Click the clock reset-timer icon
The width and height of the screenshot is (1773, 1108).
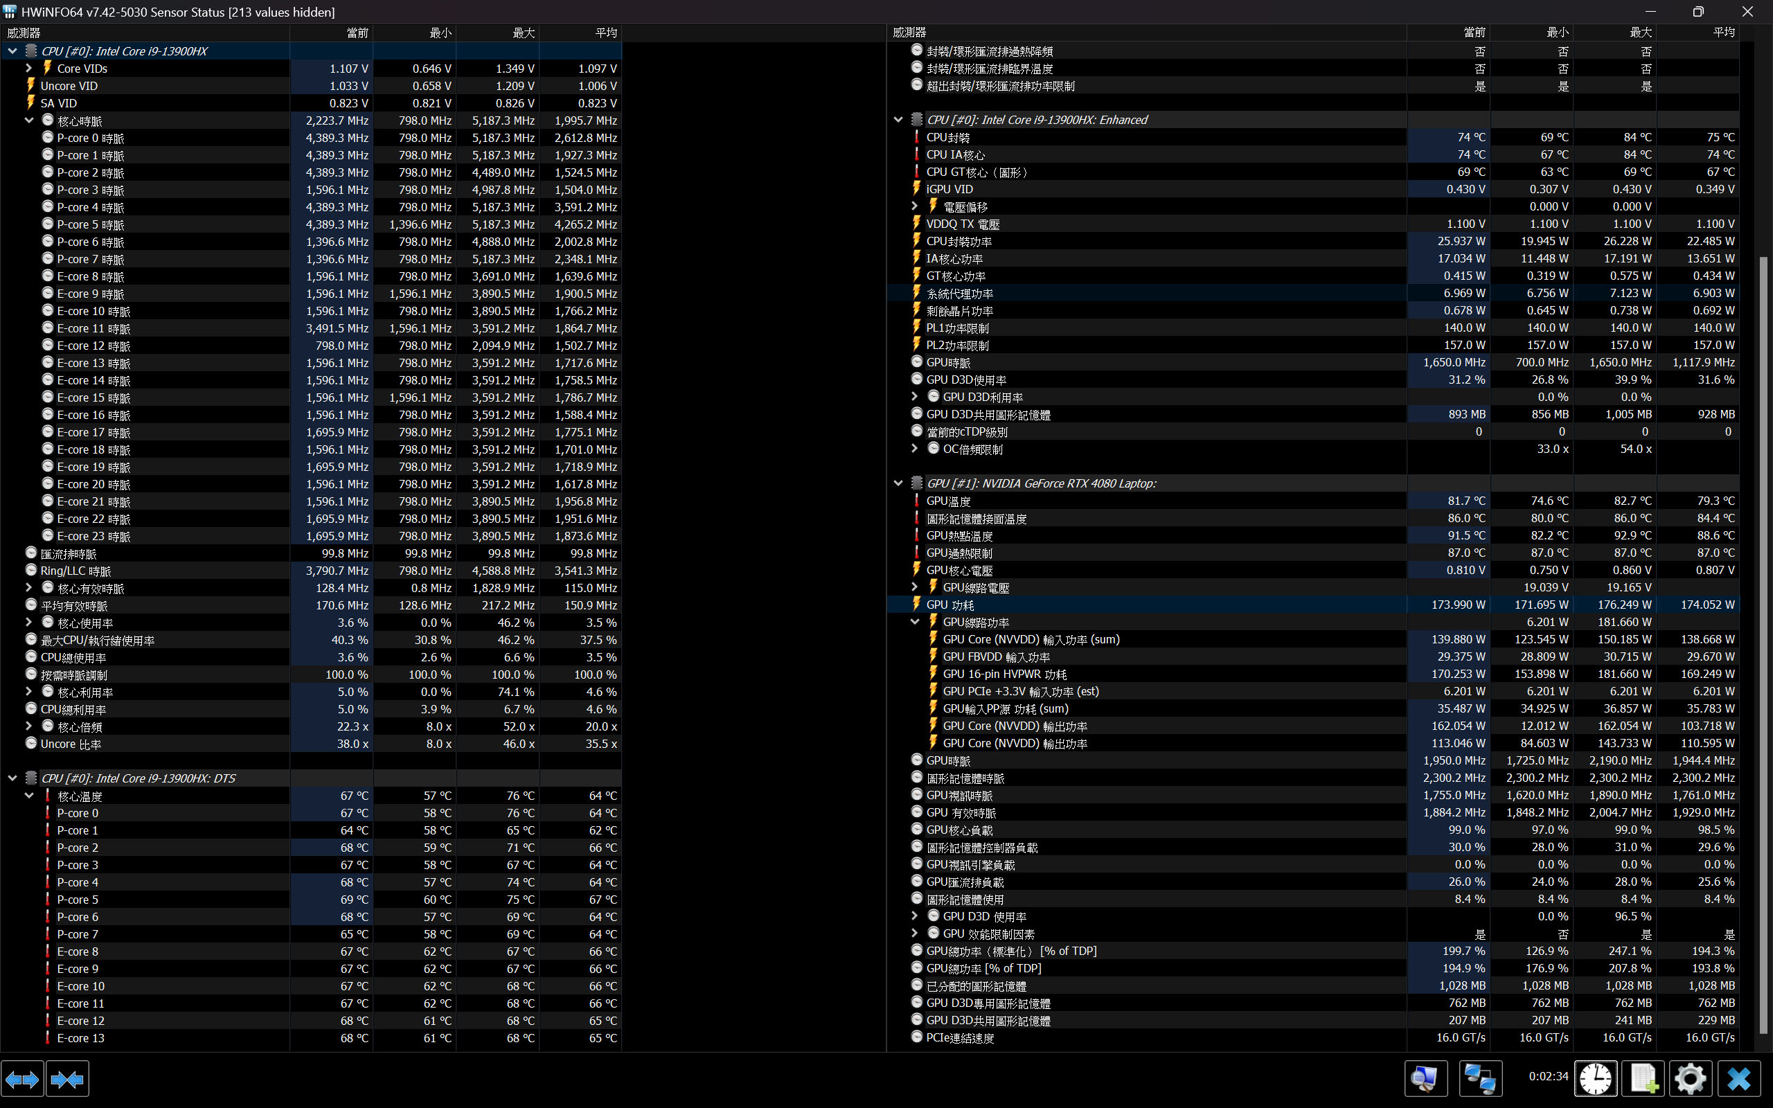coord(1595,1079)
